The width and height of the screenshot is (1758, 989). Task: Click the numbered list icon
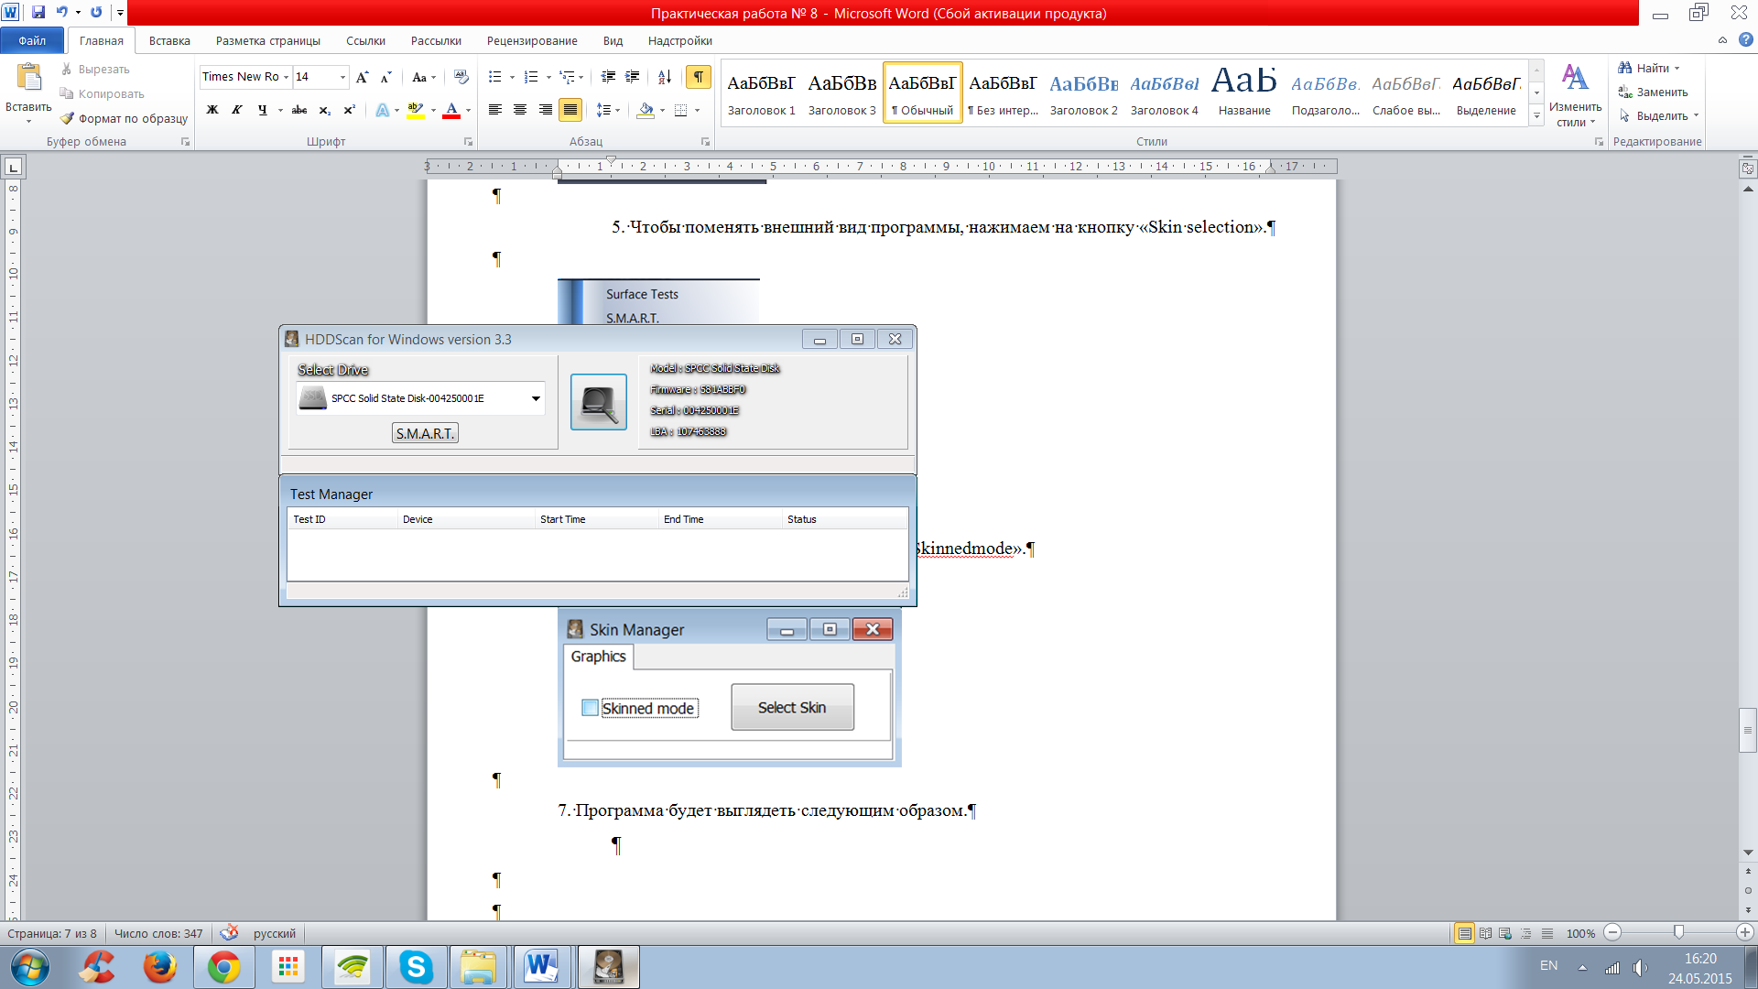531,77
